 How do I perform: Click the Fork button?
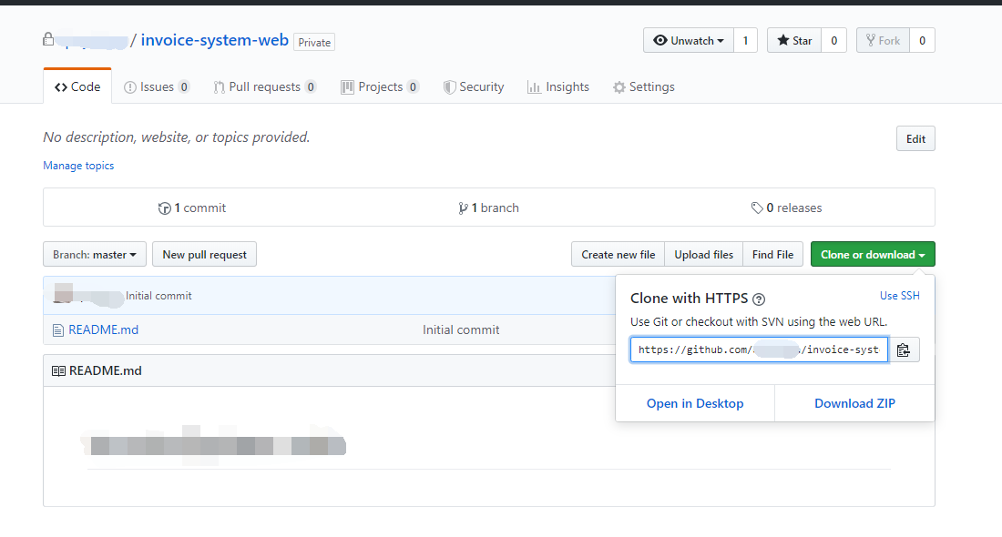(883, 40)
